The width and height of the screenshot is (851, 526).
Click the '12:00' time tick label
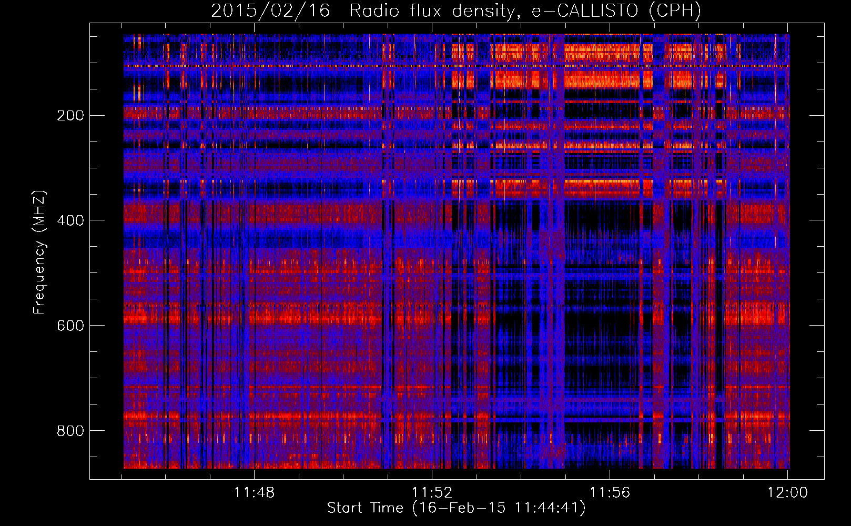pos(787,493)
